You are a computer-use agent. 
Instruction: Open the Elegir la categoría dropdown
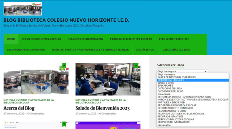[x=182, y=71]
